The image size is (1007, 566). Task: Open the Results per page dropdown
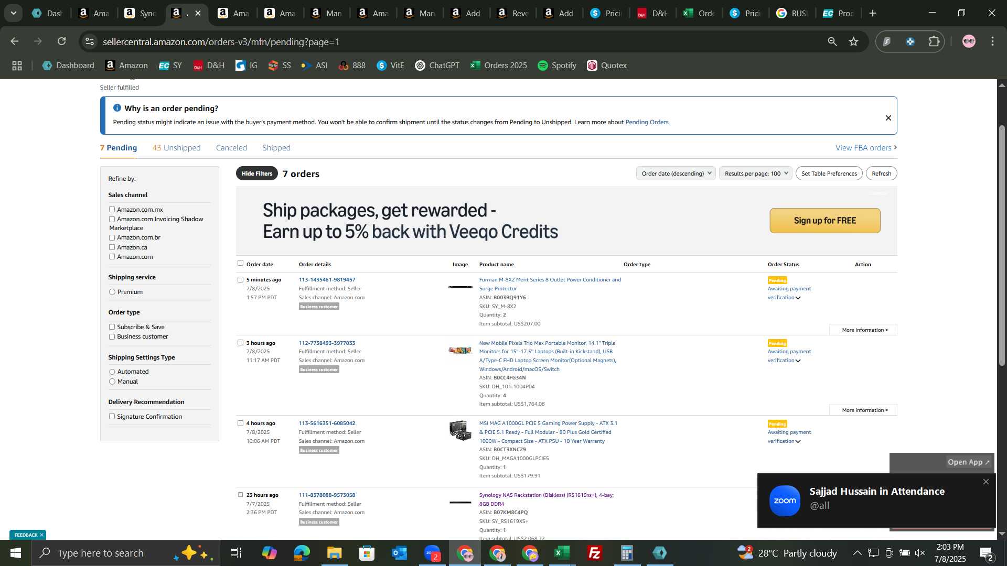[x=756, y=173]
